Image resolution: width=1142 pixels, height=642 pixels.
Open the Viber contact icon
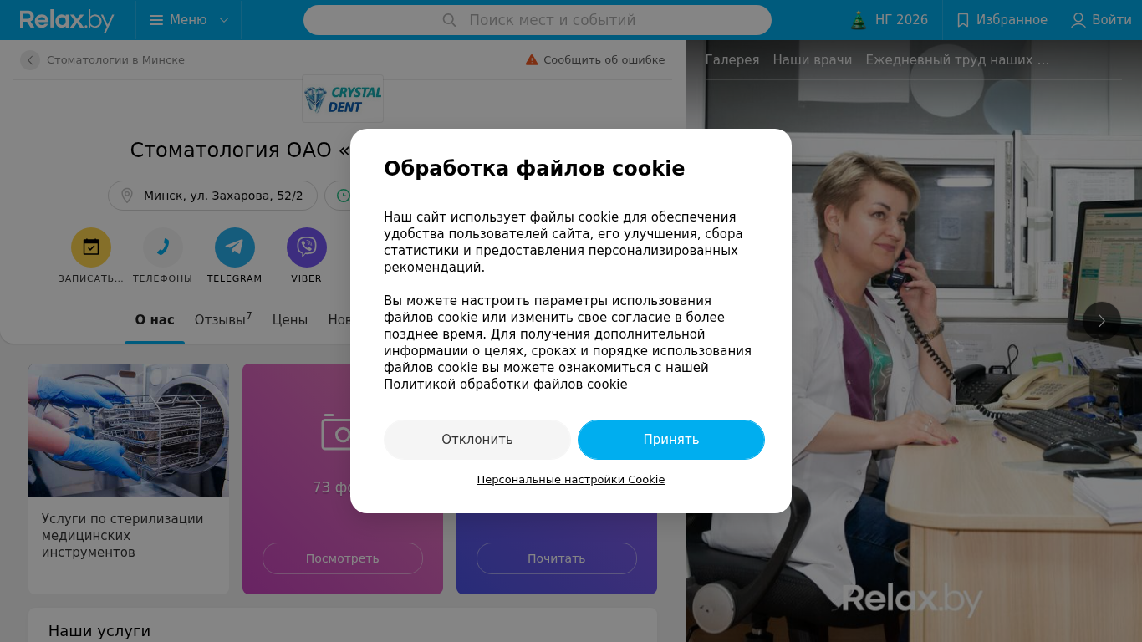(x=307, y=247)
